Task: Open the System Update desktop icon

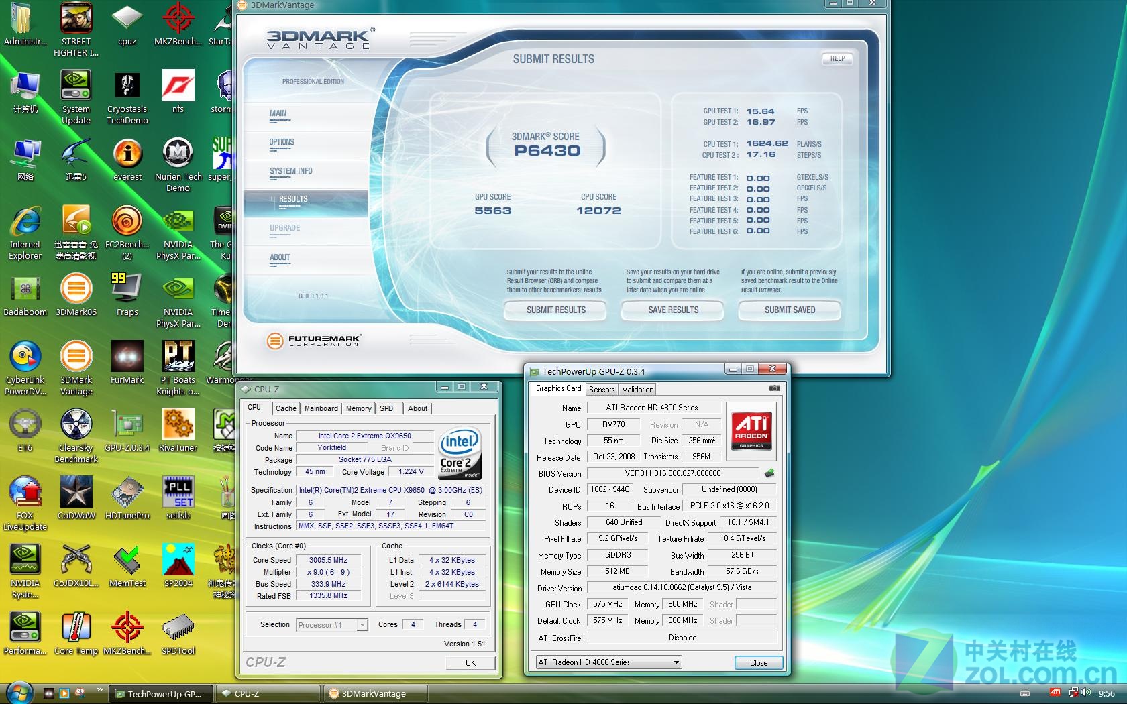Action: click(76, 98)
